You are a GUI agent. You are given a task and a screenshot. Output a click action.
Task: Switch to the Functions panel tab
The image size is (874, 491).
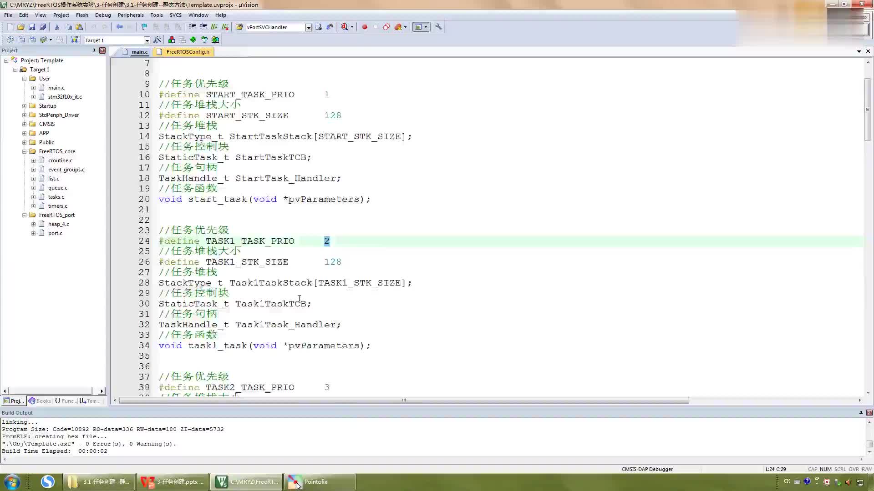click(66, 401)
